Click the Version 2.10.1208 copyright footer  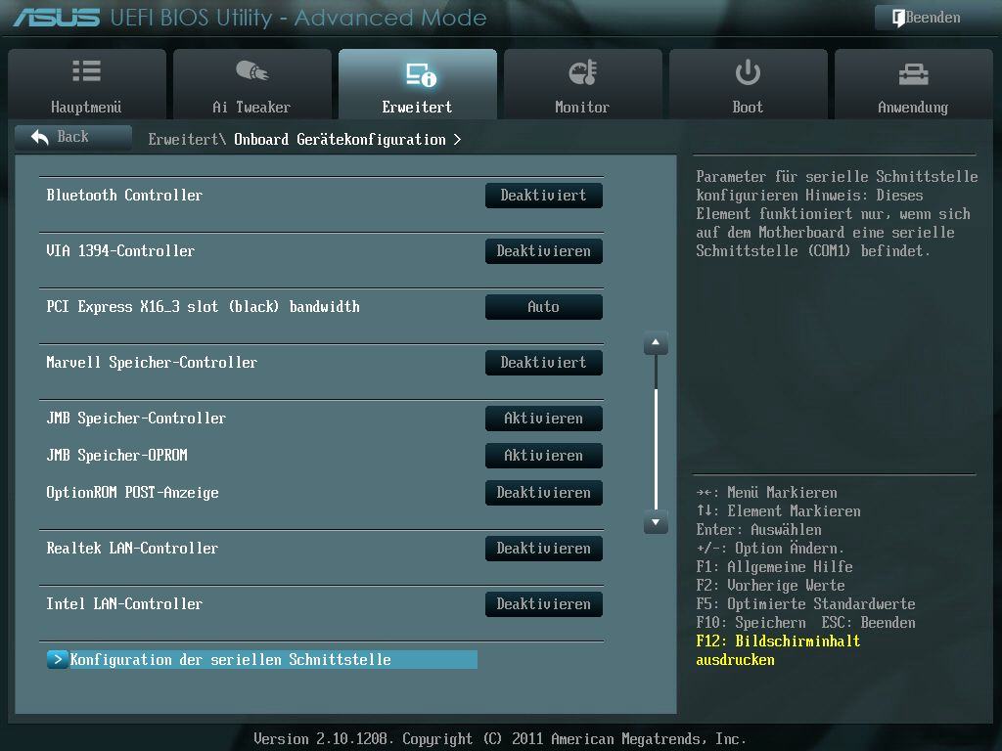point(500,739)
